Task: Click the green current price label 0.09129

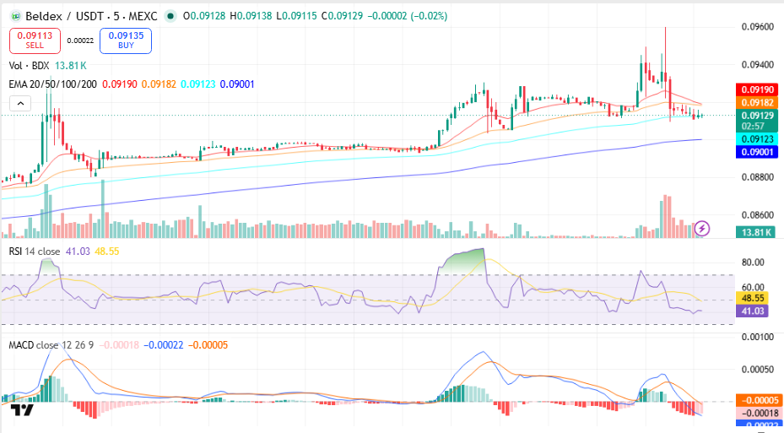Action: coord(757,121)
